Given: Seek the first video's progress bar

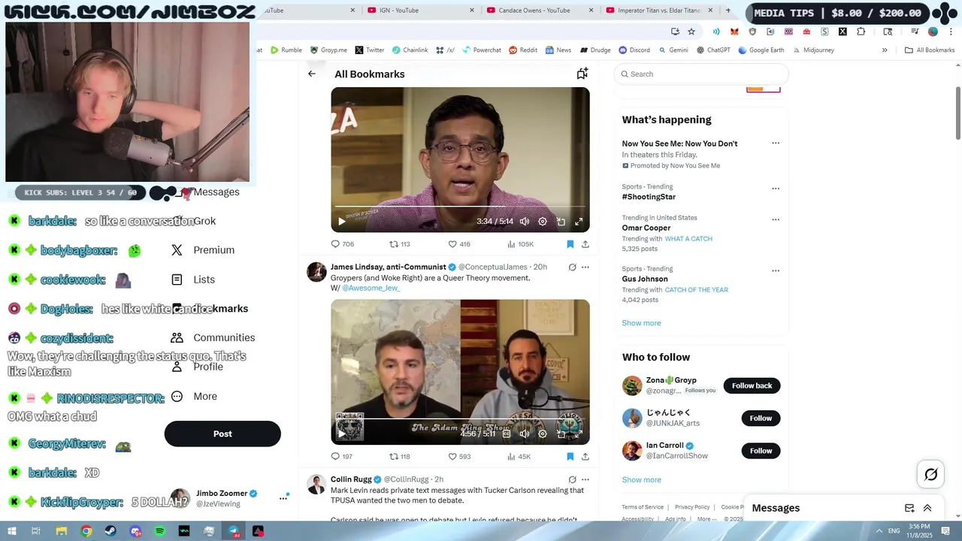Looking at the screenshot, I should pos(460,206).
